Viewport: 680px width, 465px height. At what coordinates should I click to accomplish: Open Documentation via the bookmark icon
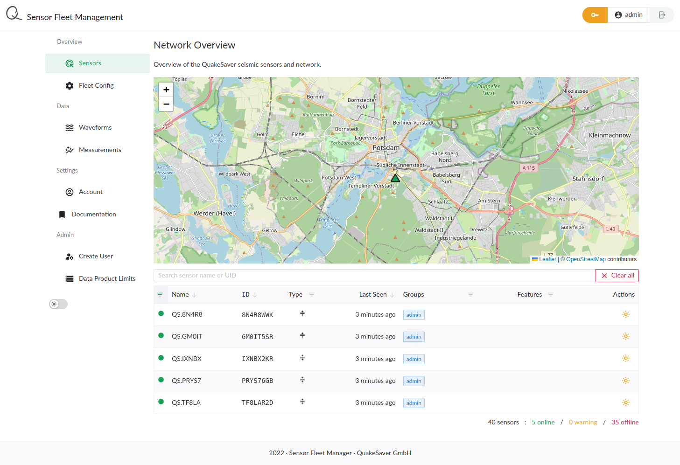click(62, 214)
